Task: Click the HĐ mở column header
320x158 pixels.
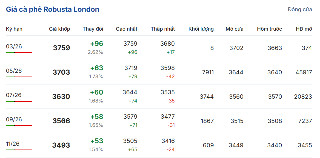Action: click(304, 29)
